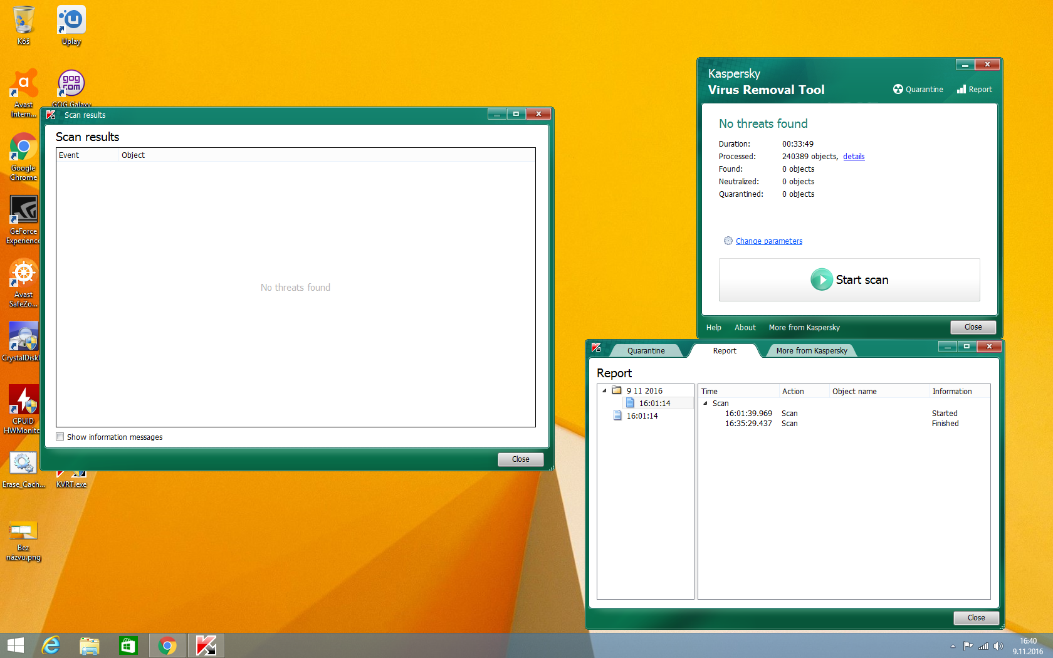Enable Show information messages checkbox

click(x=60, y=437)
